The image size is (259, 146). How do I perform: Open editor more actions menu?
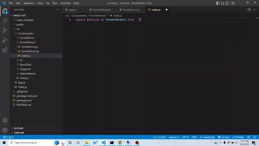coord(255,10)
